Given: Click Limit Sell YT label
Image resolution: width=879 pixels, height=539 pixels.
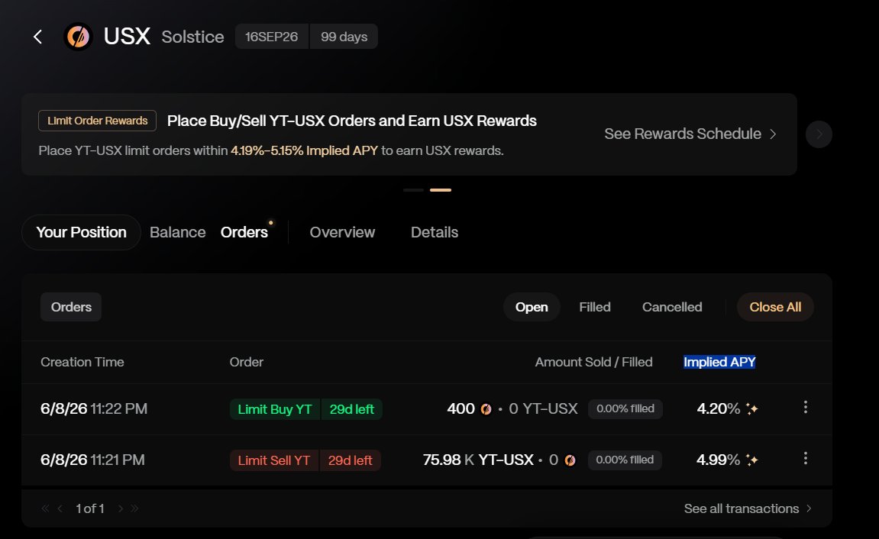Looking at the screenshot, I should click(x=274, y=460).
